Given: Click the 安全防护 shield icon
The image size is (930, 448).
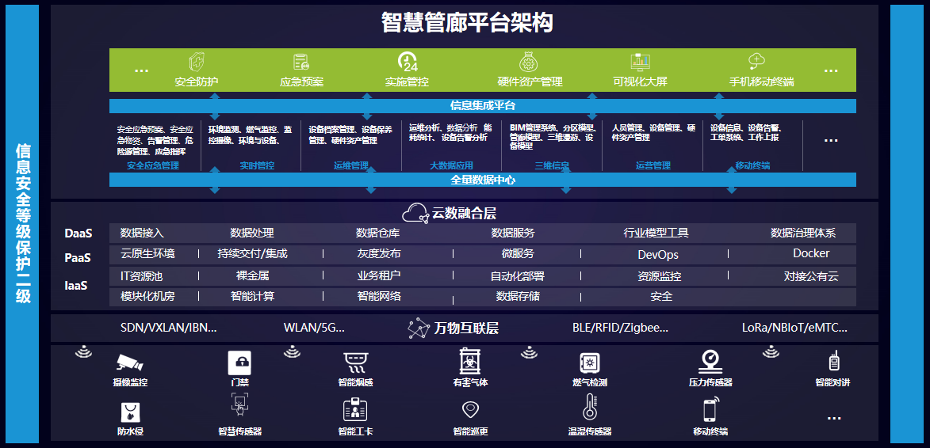Looking at the screenshot, I should coord(197,63).
